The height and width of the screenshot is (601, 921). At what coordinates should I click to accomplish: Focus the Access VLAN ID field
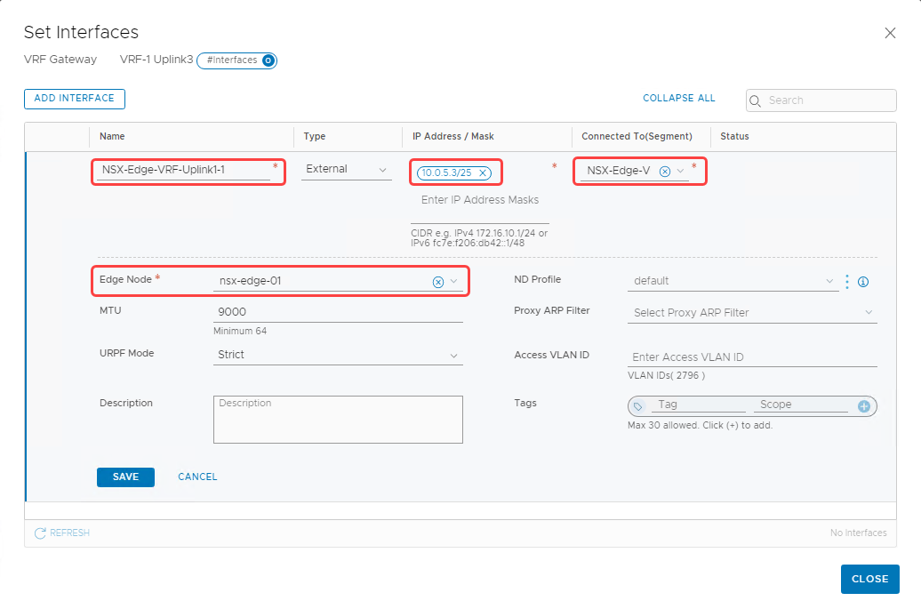pyautogui.click(x=752, y=357)
